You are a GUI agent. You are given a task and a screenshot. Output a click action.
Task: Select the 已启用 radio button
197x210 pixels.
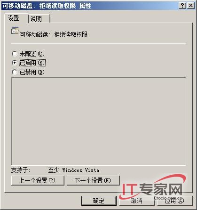[15, 63]
